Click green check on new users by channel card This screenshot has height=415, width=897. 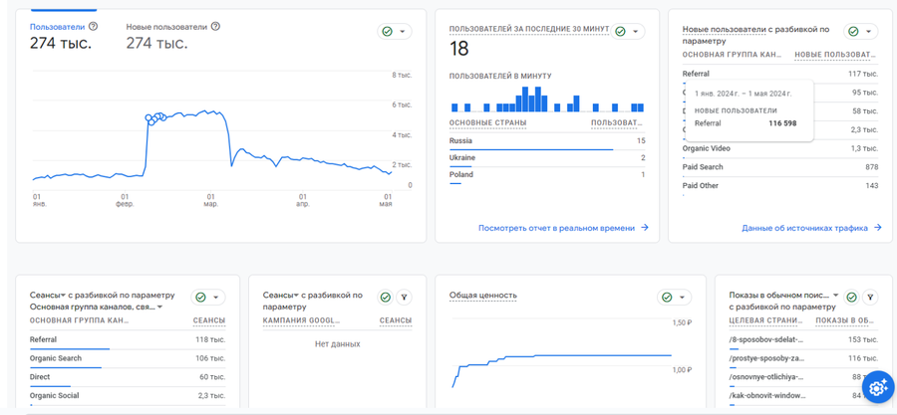853,32
